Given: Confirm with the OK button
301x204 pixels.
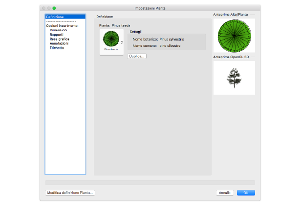Looking at the screenshot, I should coord(246,193).
